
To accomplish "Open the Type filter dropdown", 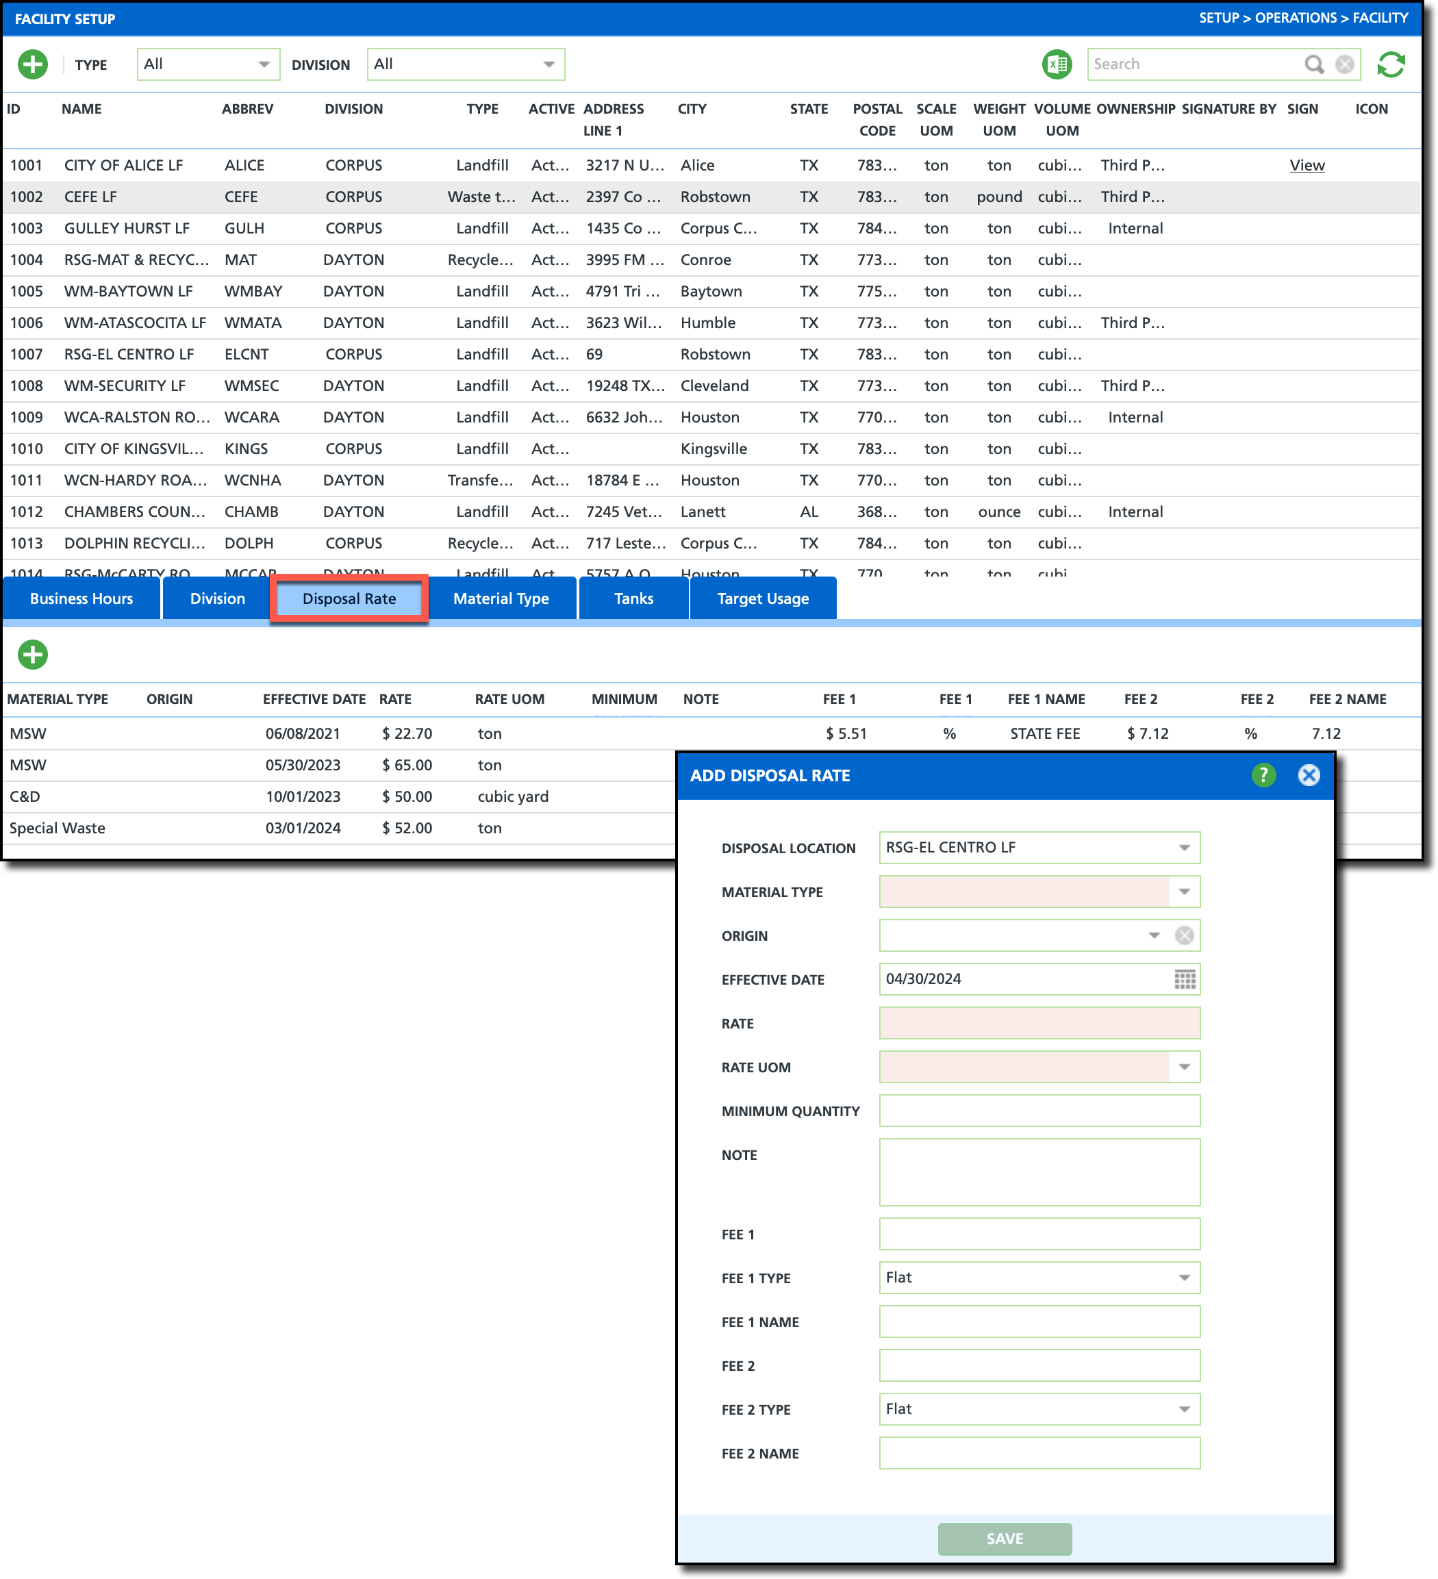I will [x=264, y=64].
